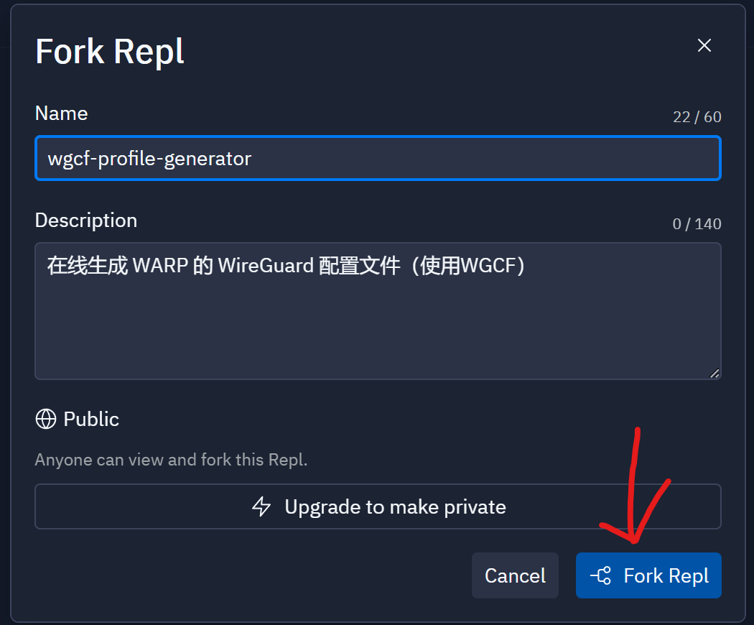
Task: Click the 0 / 140 character counter
Action: 697,223
